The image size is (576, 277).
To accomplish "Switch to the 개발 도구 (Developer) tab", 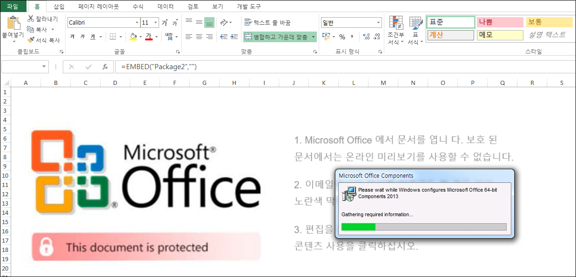I will tap(249, 6).
